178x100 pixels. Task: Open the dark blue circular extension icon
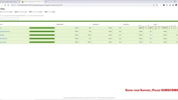click(164, 5)
